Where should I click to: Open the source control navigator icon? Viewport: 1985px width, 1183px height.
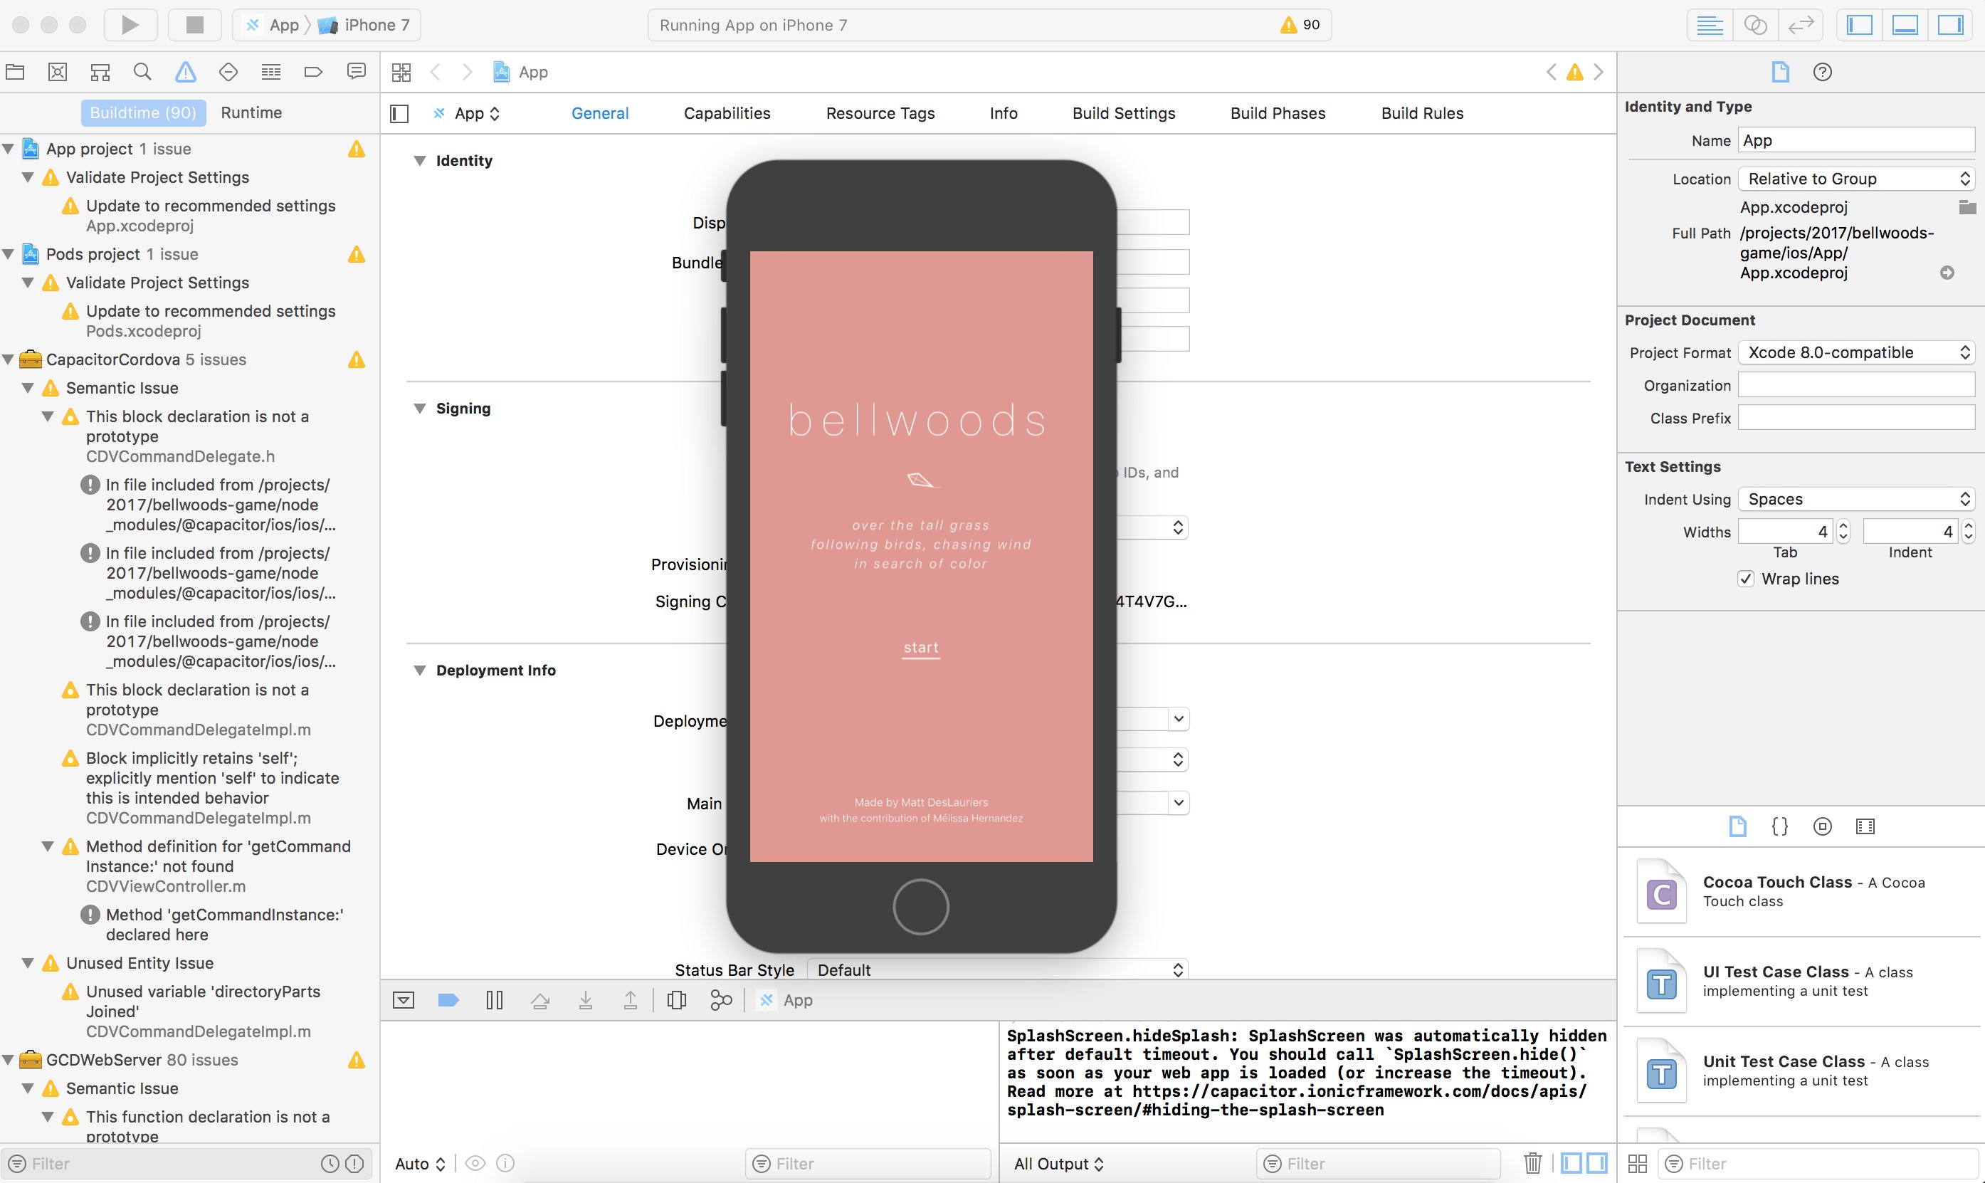58,72
